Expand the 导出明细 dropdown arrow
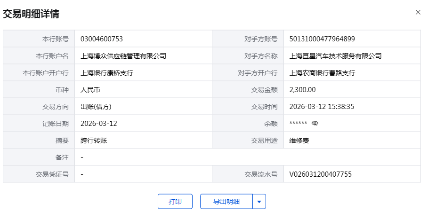 pyautogui.click(x=259, y=202)
